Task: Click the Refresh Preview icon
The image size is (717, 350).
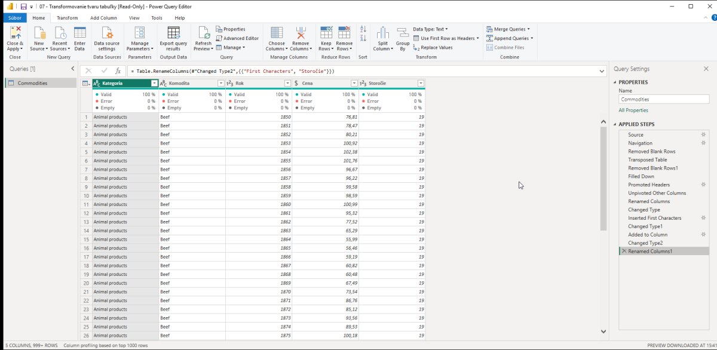Action: 203,33
